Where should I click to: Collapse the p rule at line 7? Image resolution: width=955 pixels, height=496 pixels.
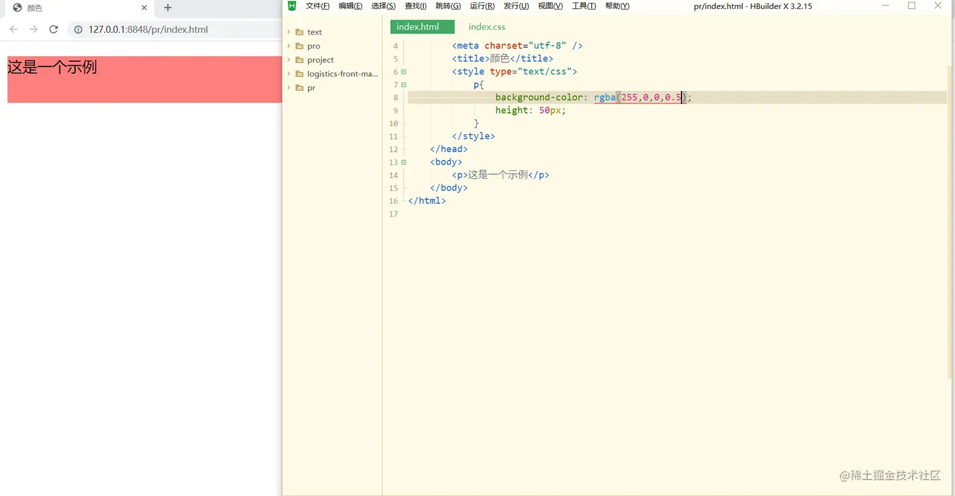404,85
